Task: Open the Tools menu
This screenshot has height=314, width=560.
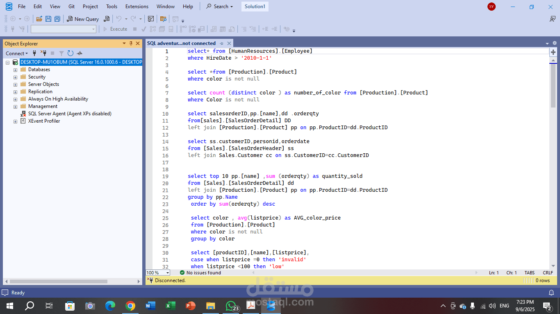Action: tap(112, 7)
